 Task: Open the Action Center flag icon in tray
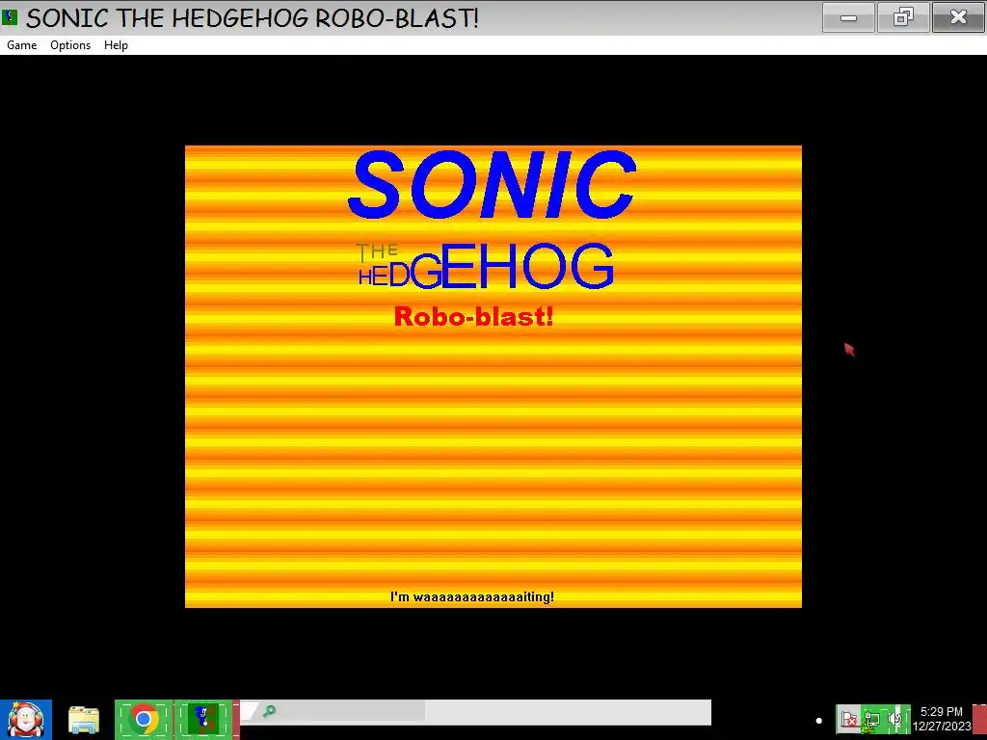pos(848,719)
